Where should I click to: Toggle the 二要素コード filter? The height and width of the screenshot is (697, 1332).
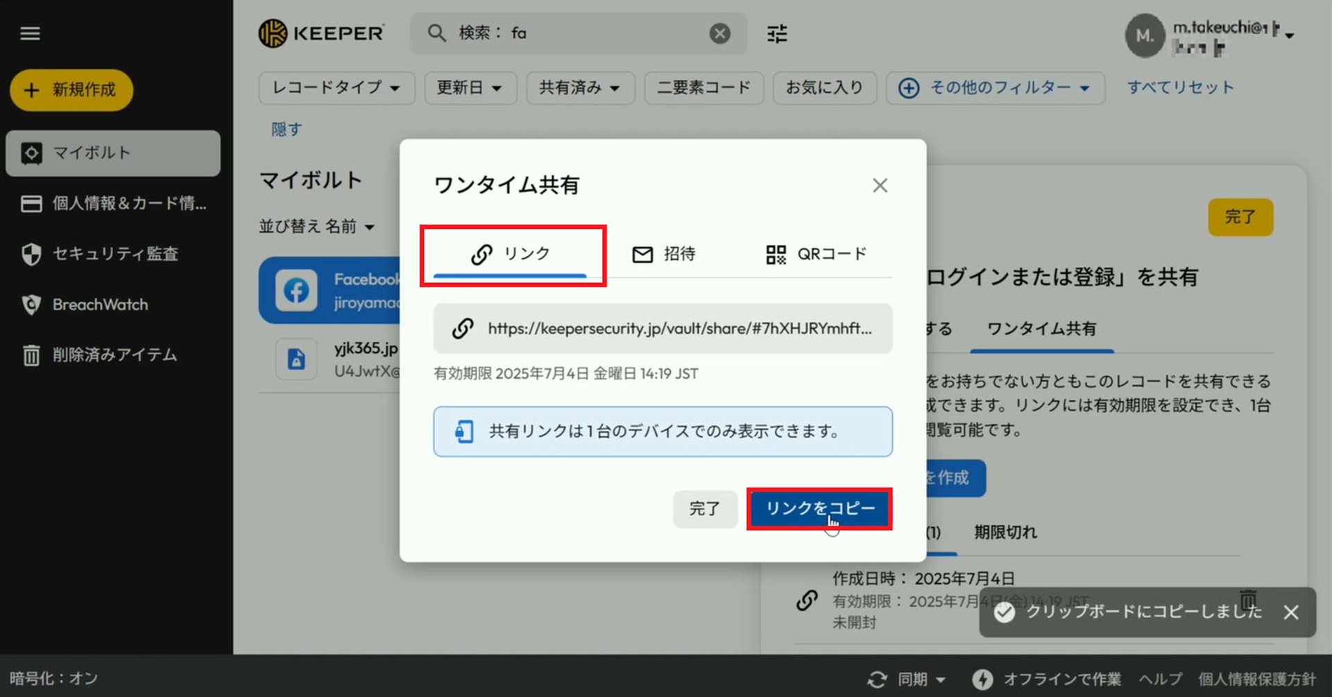click(x=703, y=88)
